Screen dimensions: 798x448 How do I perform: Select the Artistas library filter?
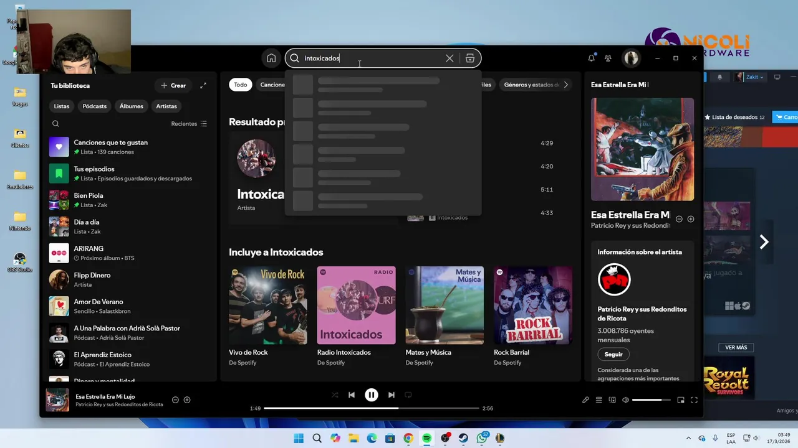pos(166,106)
